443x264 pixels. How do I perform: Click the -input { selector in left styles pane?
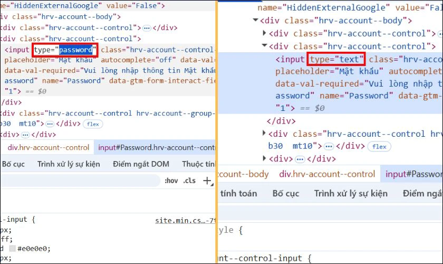[18, 220]
